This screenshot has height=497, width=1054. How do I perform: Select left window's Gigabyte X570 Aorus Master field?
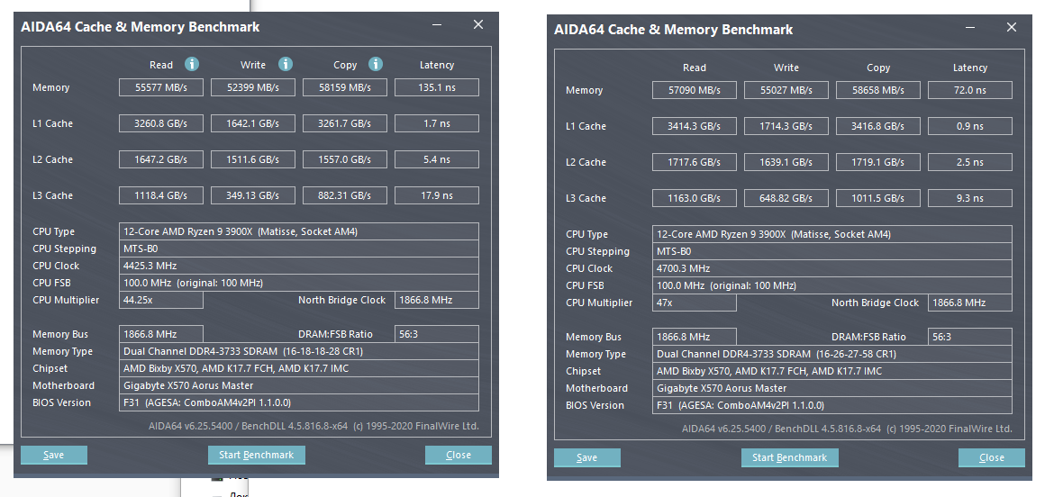(x=299, y=385)
